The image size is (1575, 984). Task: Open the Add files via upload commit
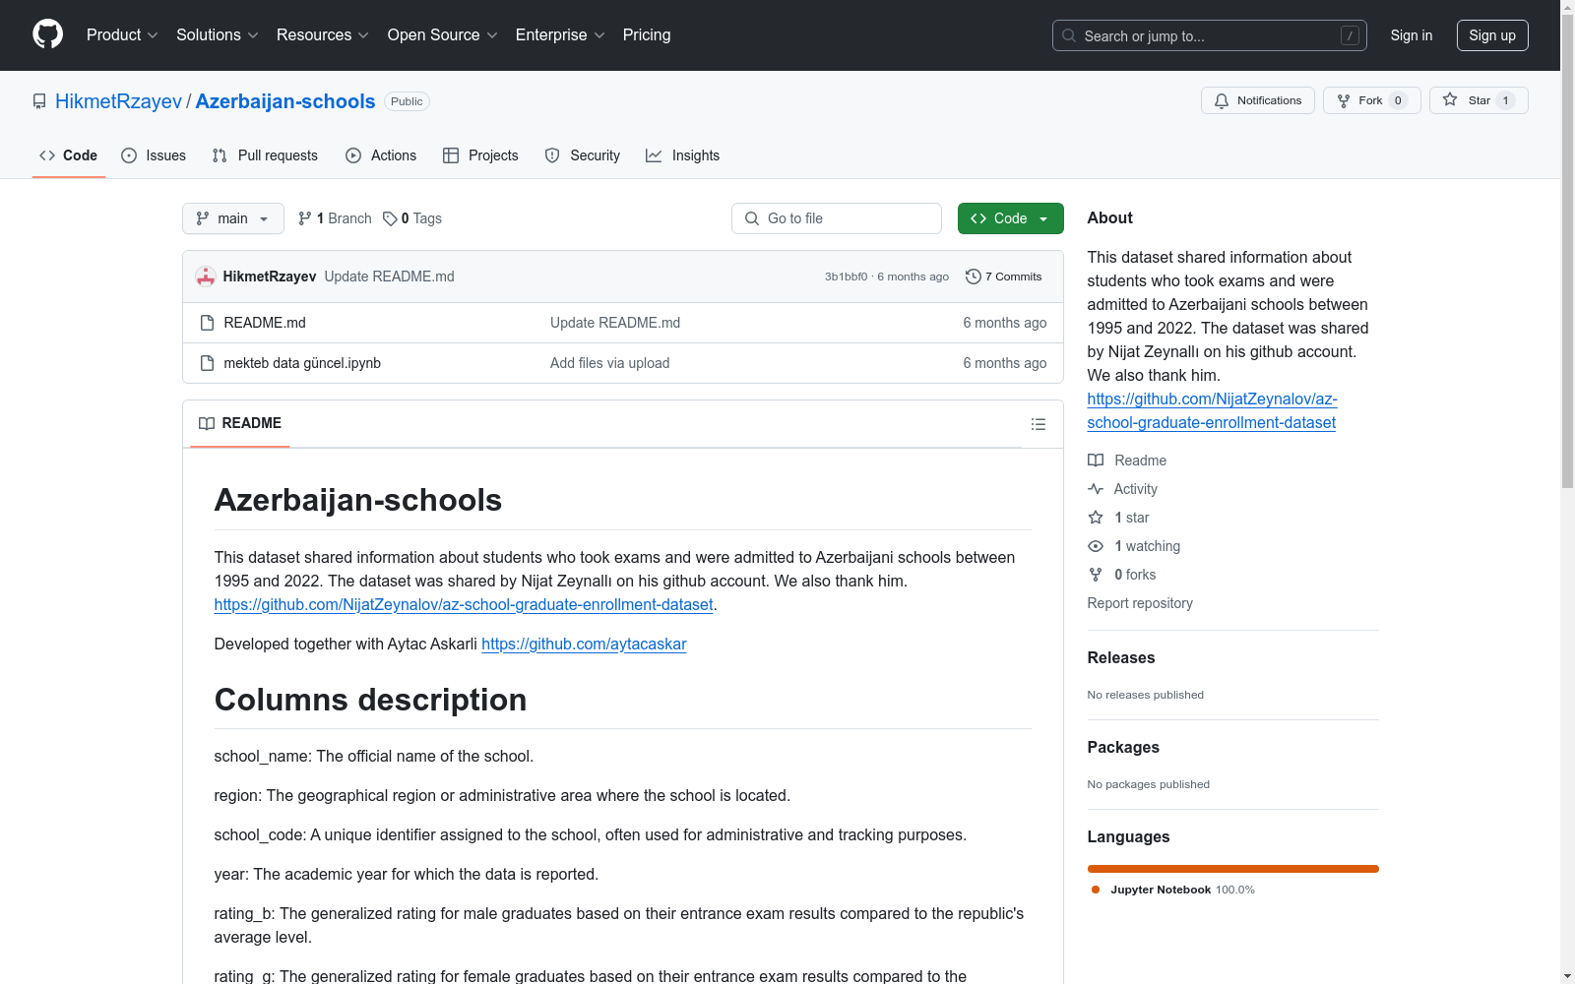tap(610, 363)
